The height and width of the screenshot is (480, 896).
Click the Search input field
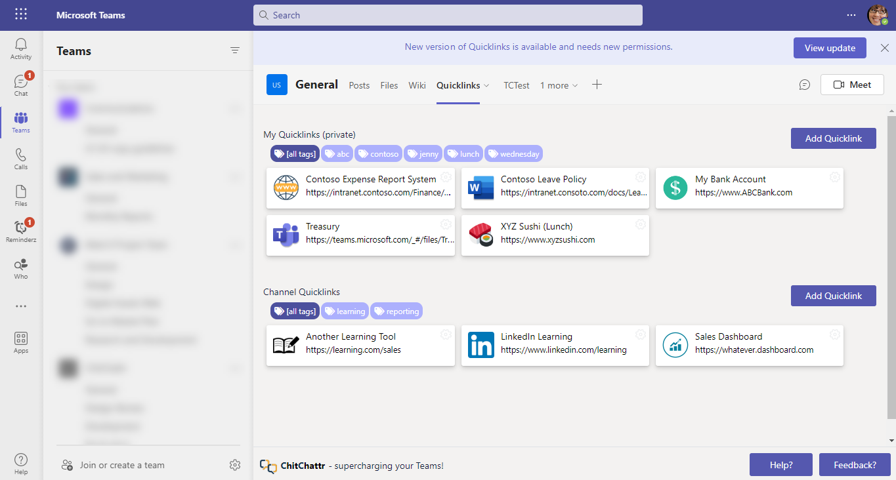(x=448, y=15)
